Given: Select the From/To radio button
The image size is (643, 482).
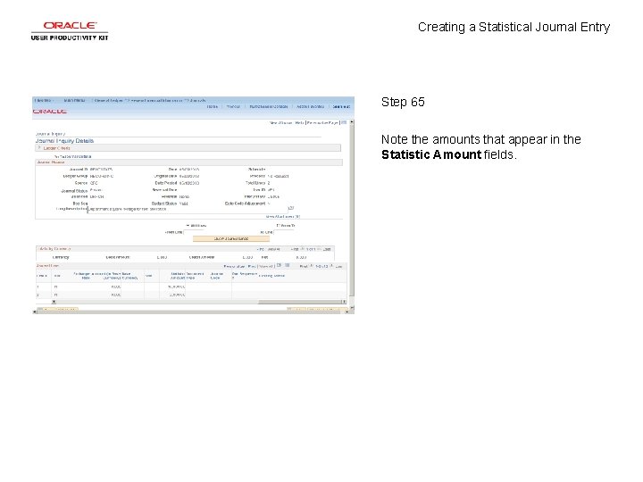Looking at the screenshot, I should coord(279,226).
